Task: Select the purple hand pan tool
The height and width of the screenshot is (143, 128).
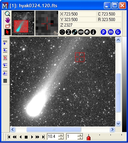Action: click(x=8, y=20)
